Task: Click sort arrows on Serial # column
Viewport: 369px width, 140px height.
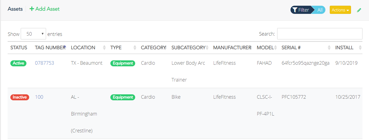Action: [x=329, y=48]
